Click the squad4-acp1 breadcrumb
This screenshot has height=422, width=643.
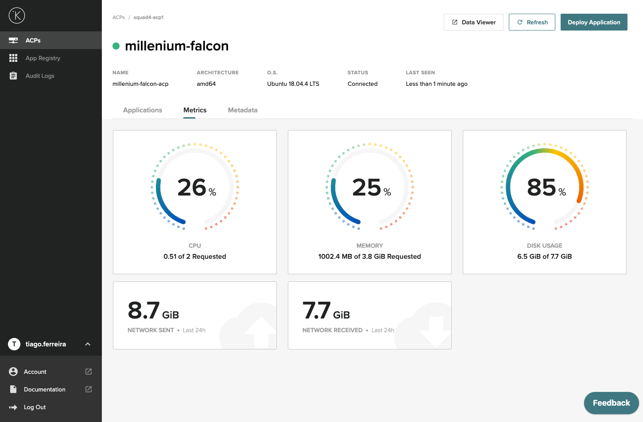coord(148,17)
